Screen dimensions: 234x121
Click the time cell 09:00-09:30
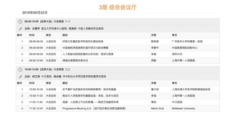36,54
